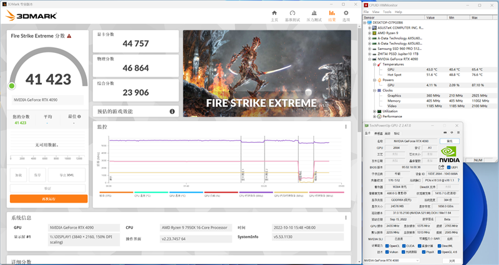Open the View menu in HWMonitor
The image size is (499, 265).
[x=375, y=12]
